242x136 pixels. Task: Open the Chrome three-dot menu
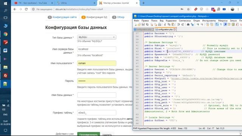[x=239, y=9]
